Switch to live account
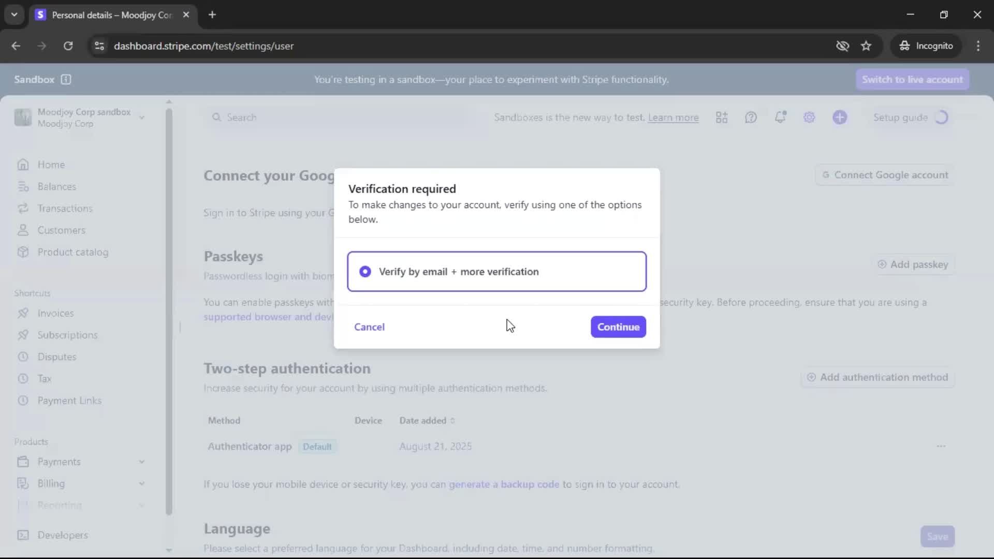The width and height of the screenshot is (994, 559). pyautogui.click(x=912, y=80)
